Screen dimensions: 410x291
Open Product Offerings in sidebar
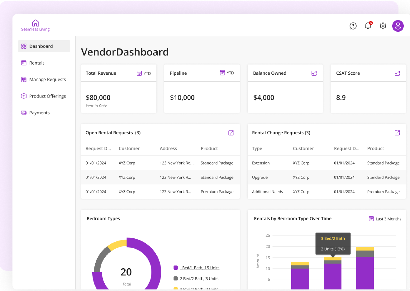[47, 96]
